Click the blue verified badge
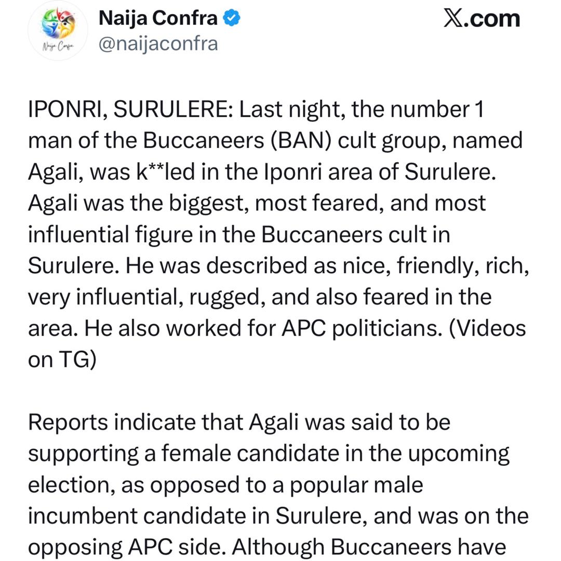The width and height of the screenshot is (561, 561). click(x=232, y=19)
